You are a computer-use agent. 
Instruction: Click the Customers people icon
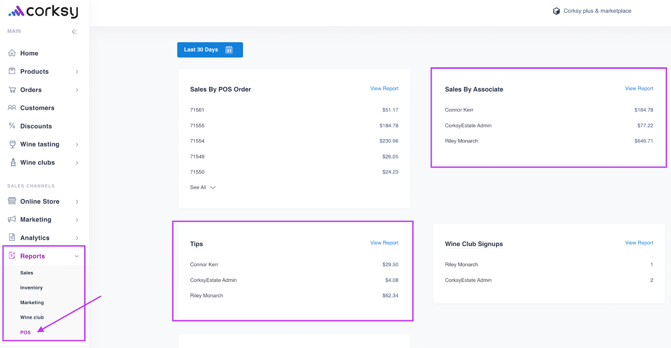(12, 108)
